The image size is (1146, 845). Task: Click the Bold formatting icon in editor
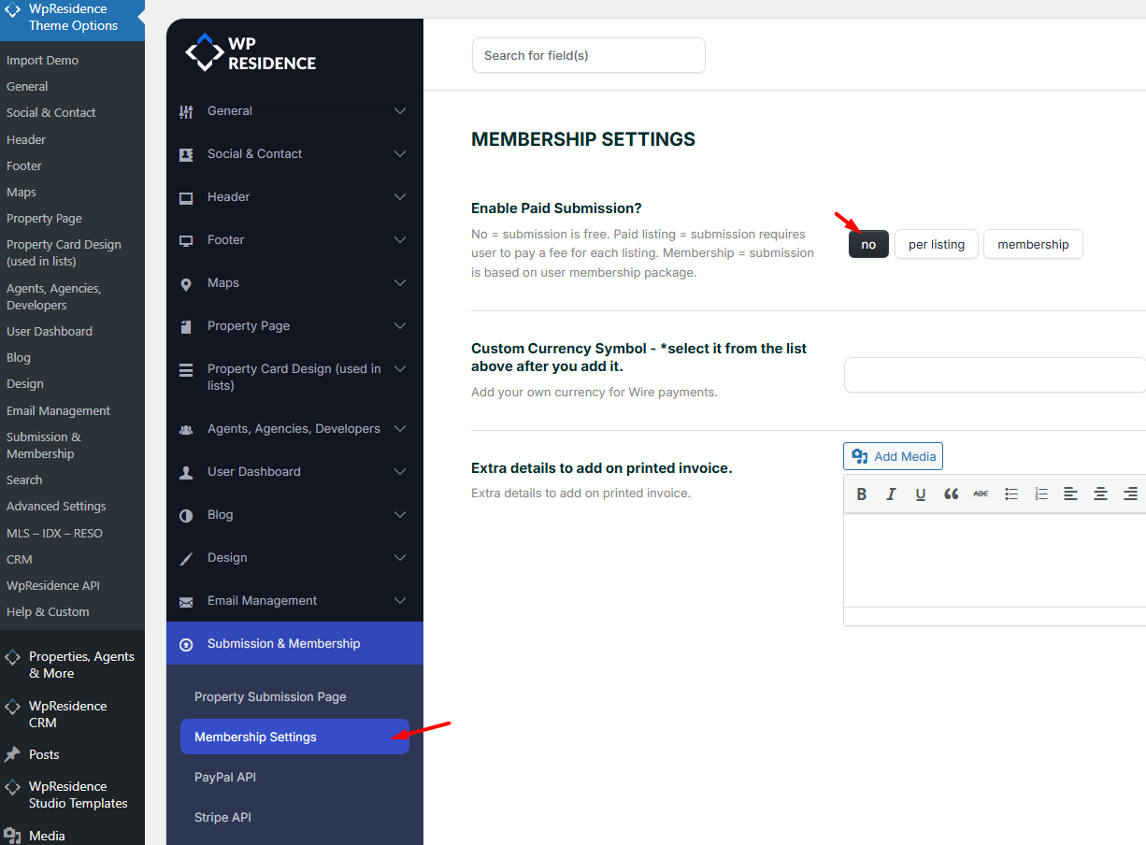click(862, 494)
